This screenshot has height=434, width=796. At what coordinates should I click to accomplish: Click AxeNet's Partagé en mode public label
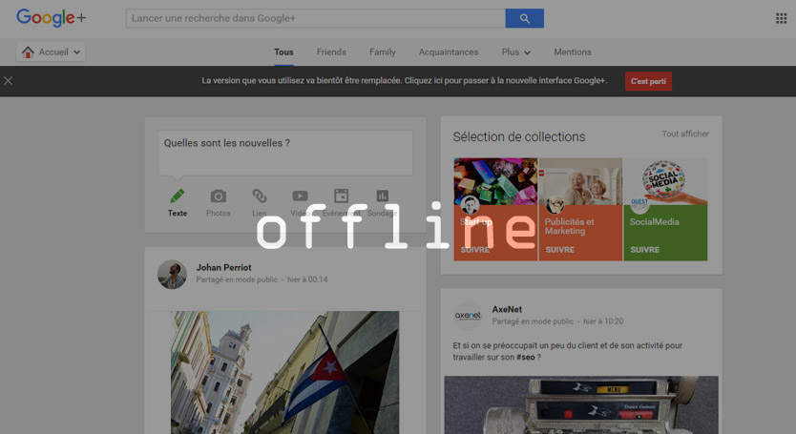point(533,321)
